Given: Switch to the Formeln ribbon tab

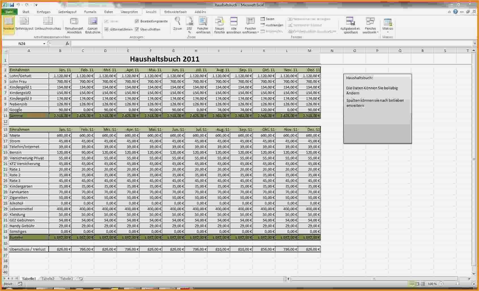Looking at the screenshot, I should click(x=90, y=12).
